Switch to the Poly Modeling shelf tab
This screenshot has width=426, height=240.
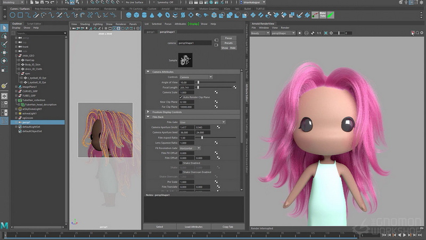pyautogui.click(x=43, y=9)
